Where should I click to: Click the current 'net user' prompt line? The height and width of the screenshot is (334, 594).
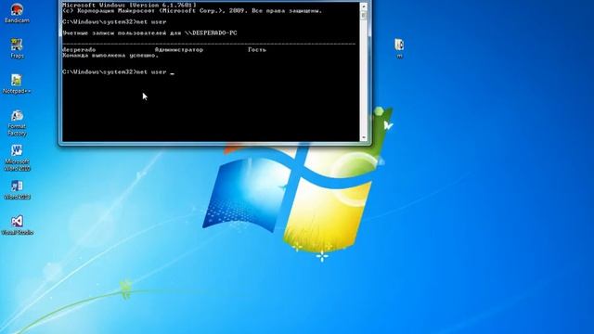118,72
